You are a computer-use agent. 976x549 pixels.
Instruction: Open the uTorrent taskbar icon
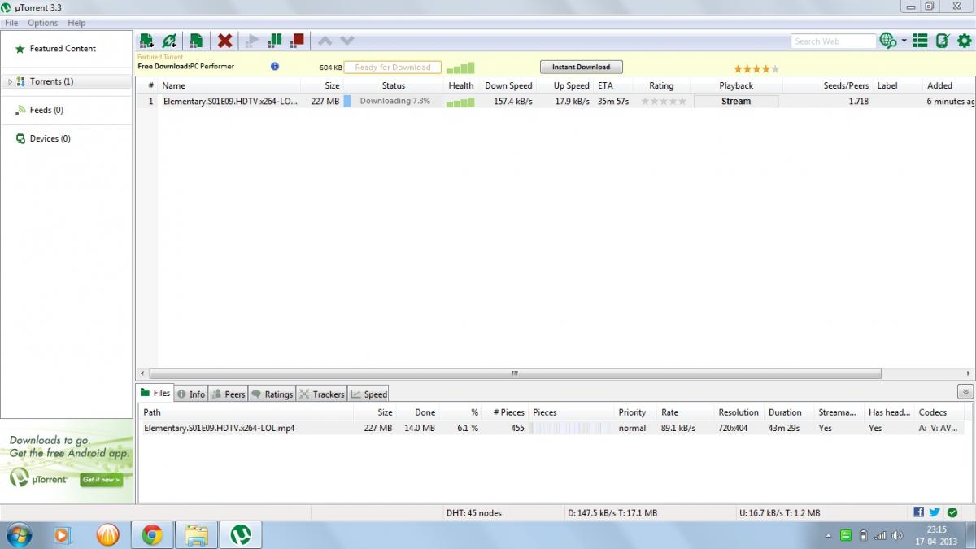[240, 535]
